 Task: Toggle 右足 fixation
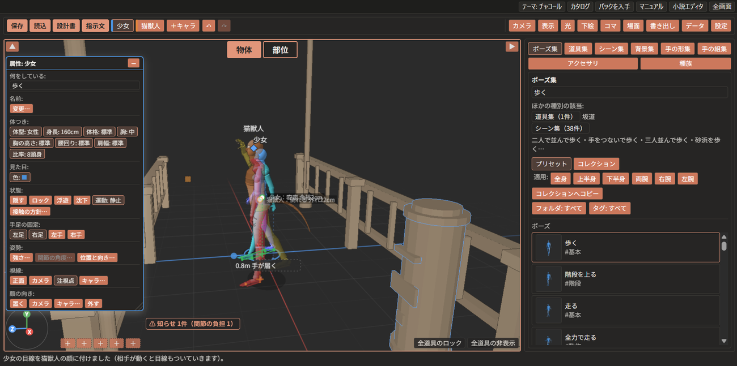38,234
